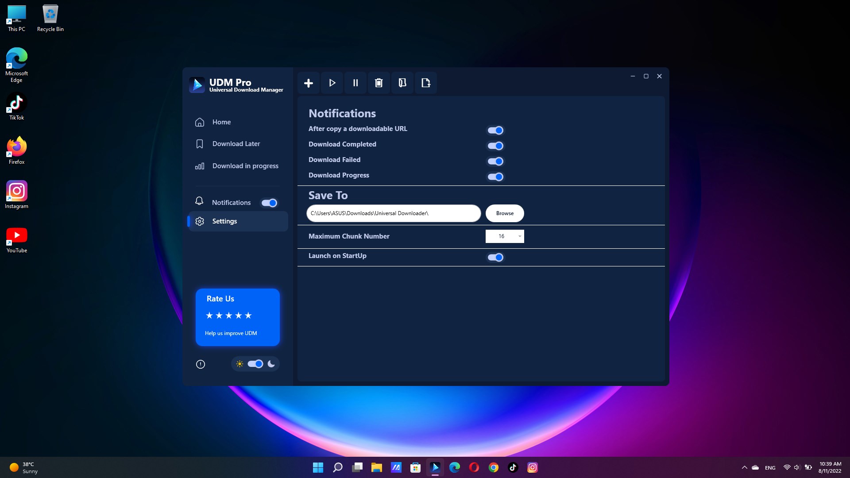Open Microsoft Edge from taskbar
The height and width of the screenshot is (478, 850).
[455, 467]
